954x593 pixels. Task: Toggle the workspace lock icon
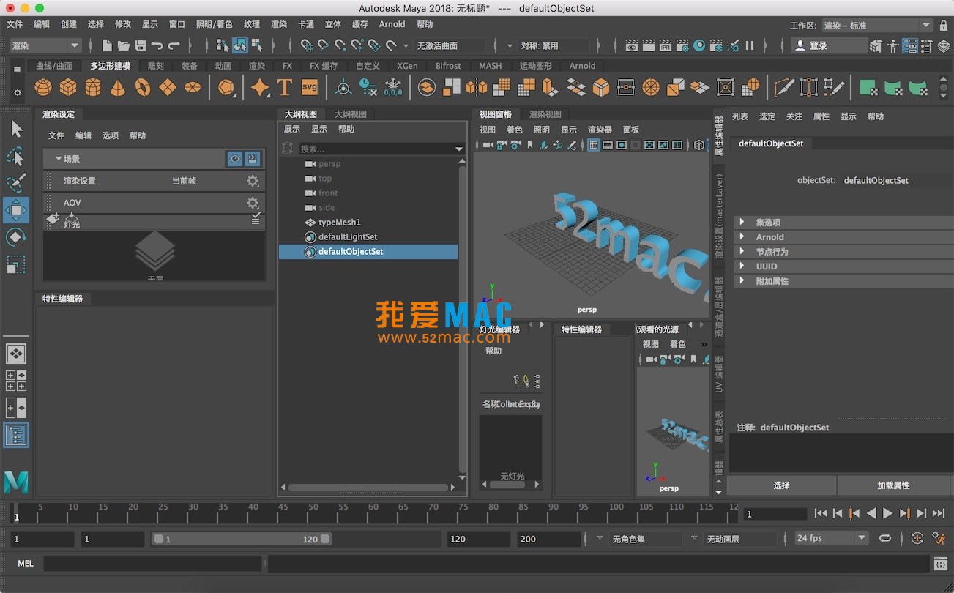tap(944, 25)
